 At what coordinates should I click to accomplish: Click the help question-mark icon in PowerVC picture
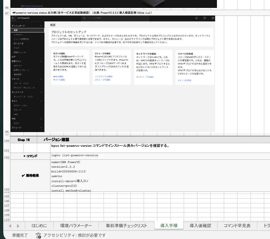pyautogui.click(x=205, y=18)
